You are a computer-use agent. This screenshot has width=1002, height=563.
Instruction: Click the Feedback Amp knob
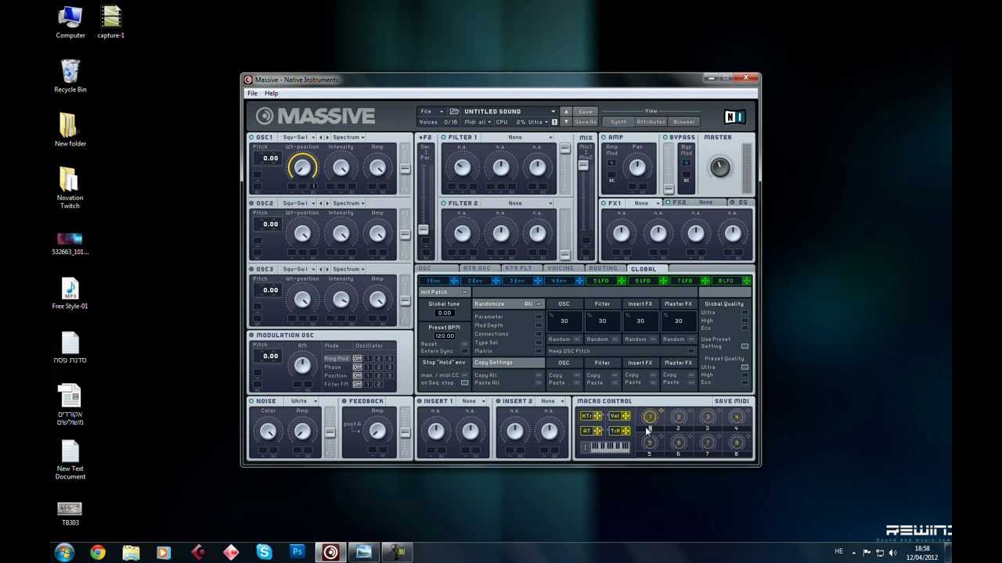[x=377, y=430]
